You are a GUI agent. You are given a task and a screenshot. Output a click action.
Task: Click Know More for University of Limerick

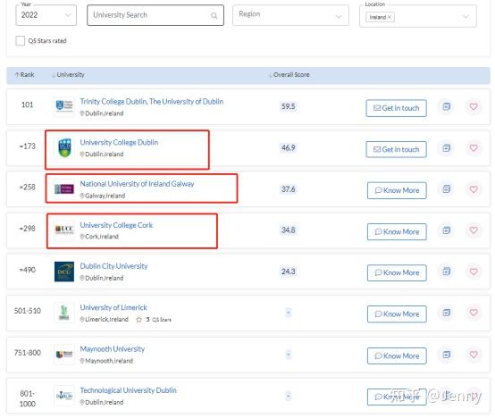tap(397, 314)
